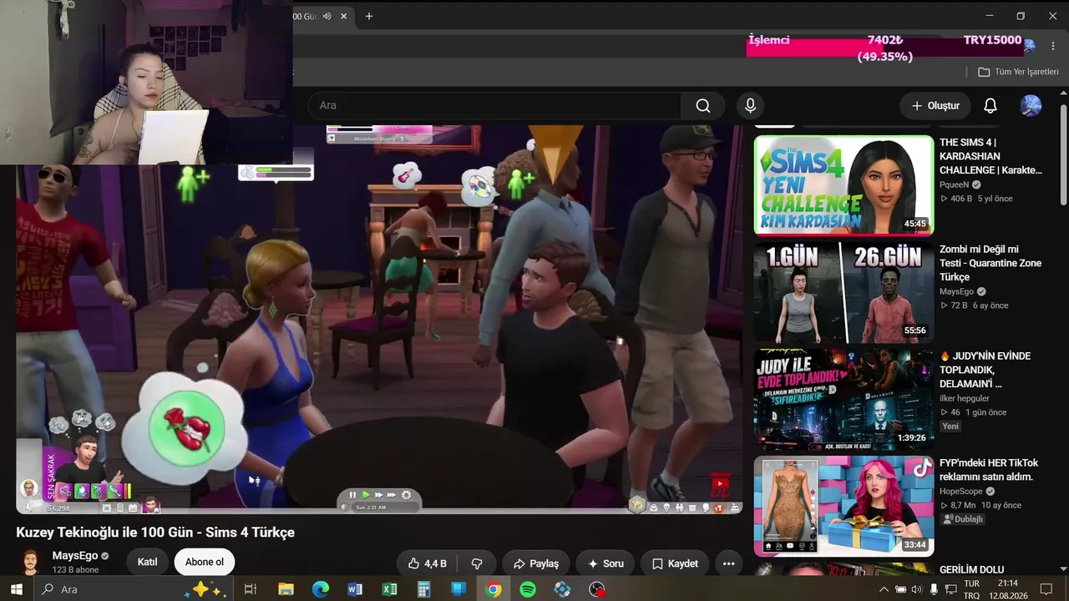Click the video title Kuzey Tekinoğlu ile 100 Gün
This screenshot has width=1069, height=601.
click(155, 533)
